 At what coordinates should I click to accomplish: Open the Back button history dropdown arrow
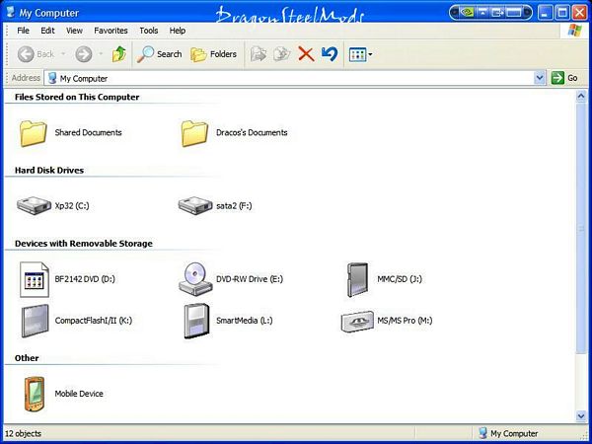point(65,54)
